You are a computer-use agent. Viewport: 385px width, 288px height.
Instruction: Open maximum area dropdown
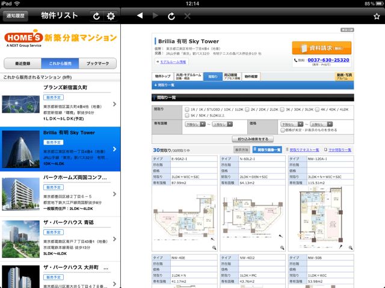pos(223,124)
